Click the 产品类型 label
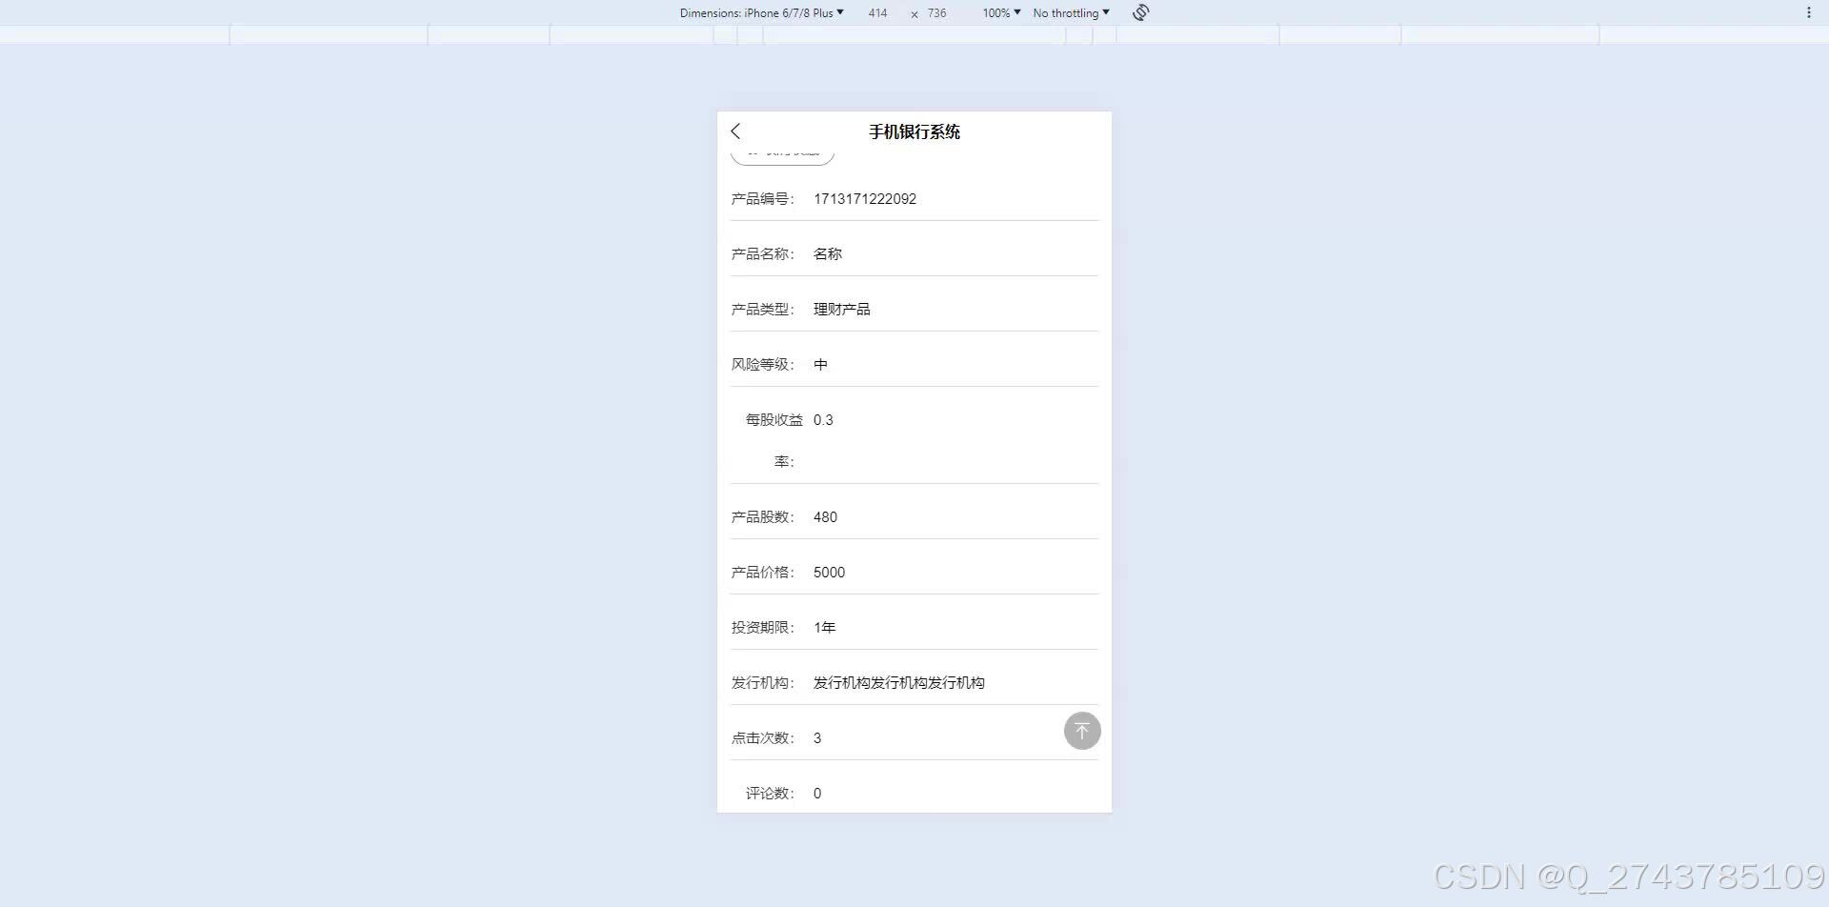 click(762, 310)
